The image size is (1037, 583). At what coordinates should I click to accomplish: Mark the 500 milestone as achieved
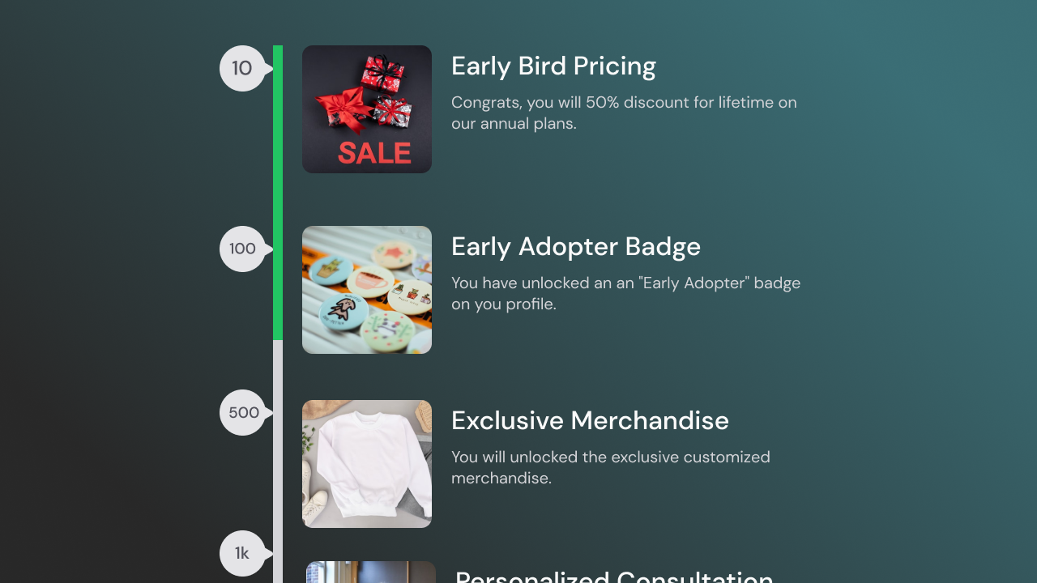point(242,412)
